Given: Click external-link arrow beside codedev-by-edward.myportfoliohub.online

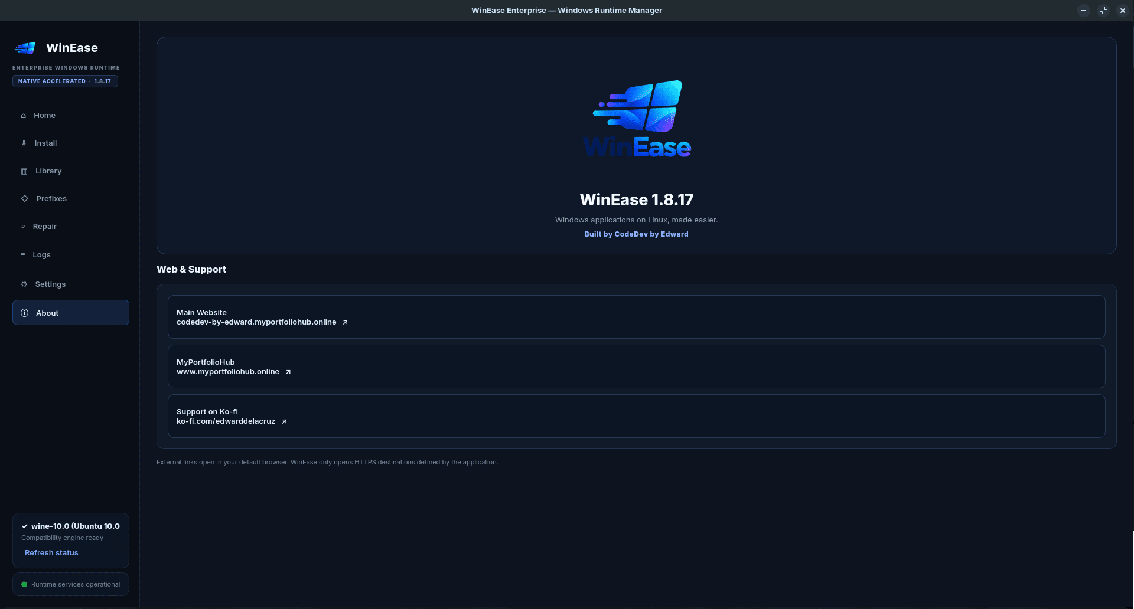Looking at the screenshot, I should tap(345, 322).
